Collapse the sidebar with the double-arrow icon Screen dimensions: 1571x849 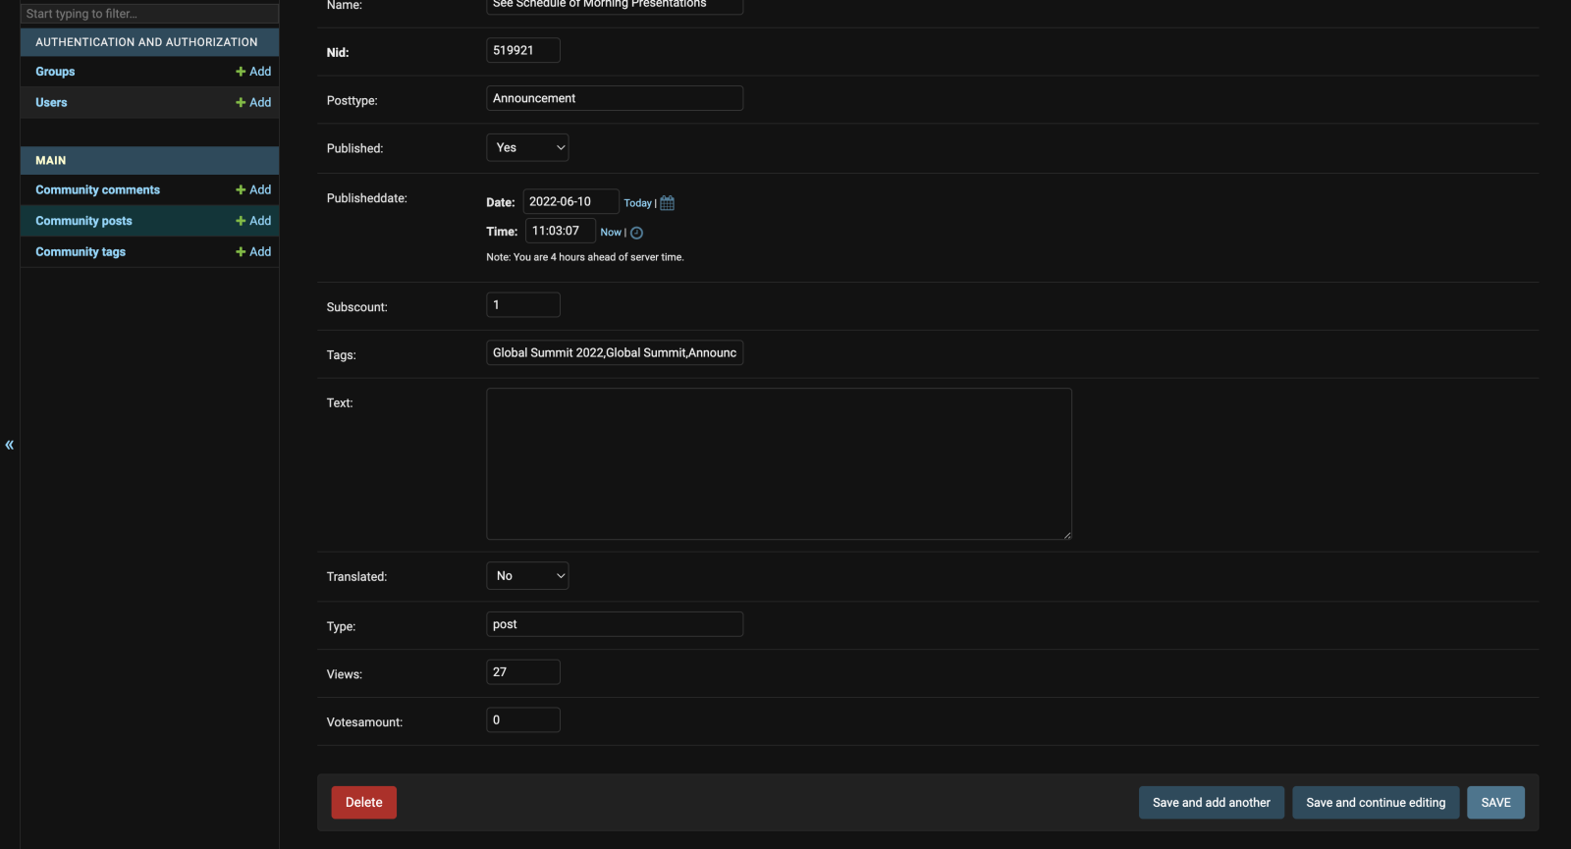(x=10, y=445)
